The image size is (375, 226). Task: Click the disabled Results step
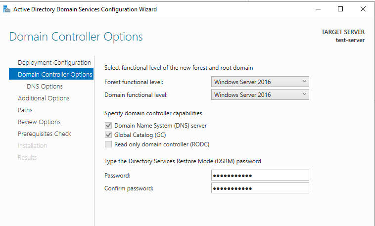[x=27, y=158]
